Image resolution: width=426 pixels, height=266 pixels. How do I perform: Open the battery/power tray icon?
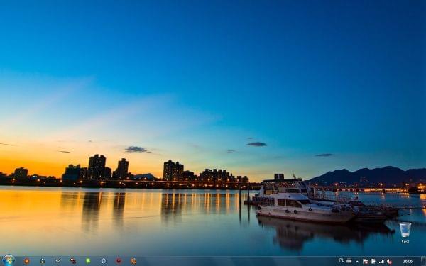(x=373, y=261)
